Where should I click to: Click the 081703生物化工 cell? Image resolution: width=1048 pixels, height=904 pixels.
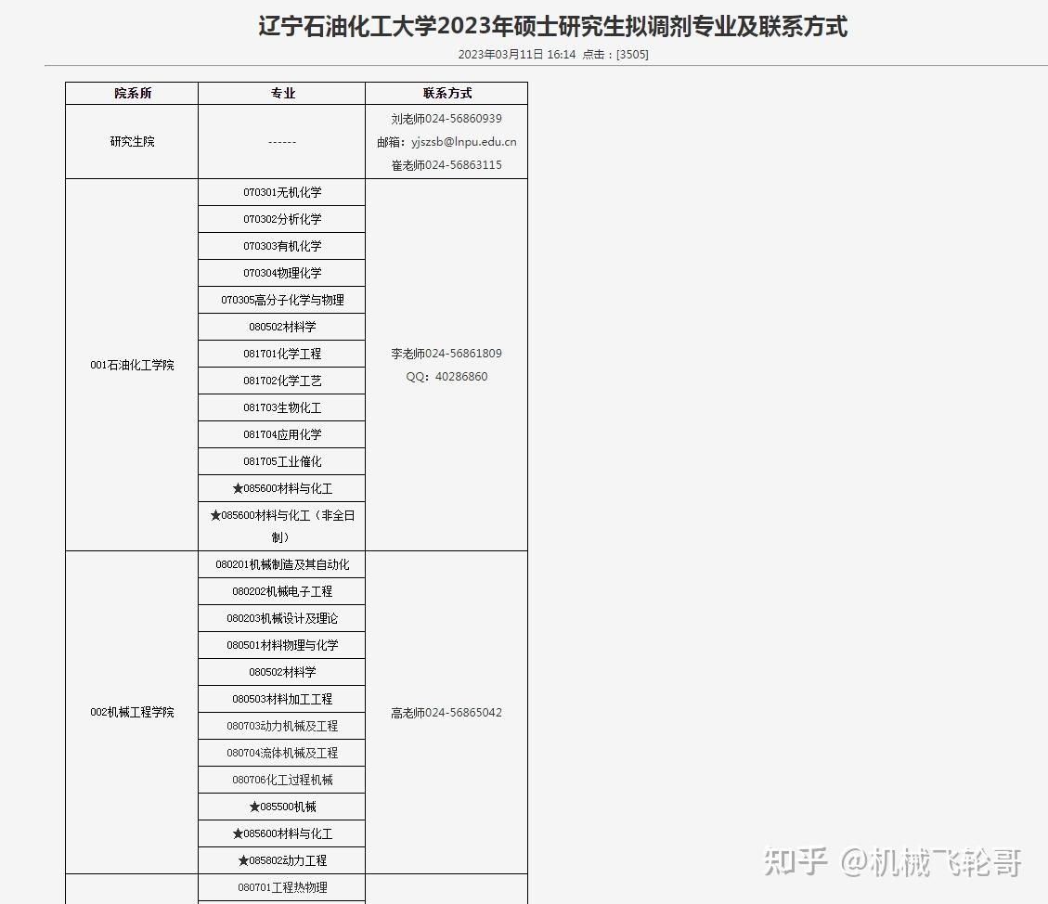(x=282, y=407)
